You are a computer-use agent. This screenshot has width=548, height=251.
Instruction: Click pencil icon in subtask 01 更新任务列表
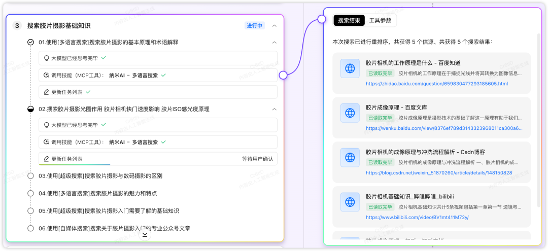46,92
